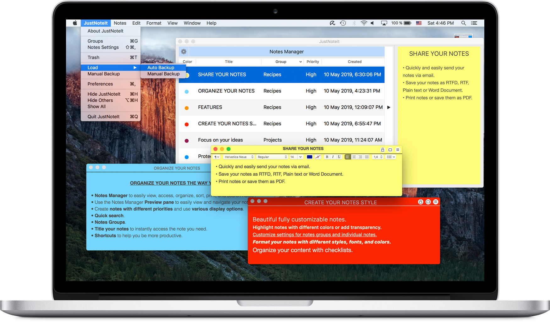Expand the list style dropdown
This screenshot has height=322, width=550.
(x=391, y=157)
